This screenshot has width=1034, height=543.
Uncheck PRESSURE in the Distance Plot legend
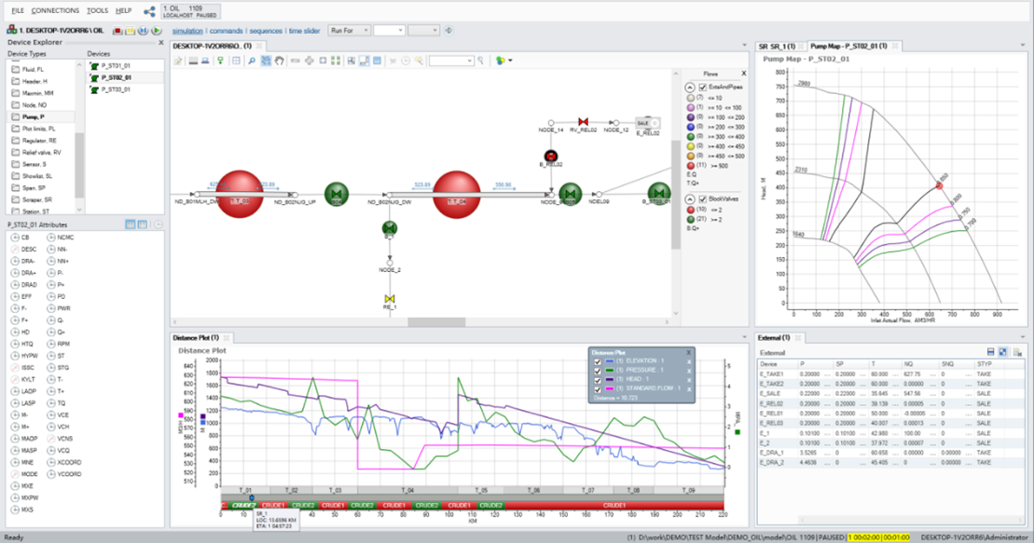pos(597,370)
